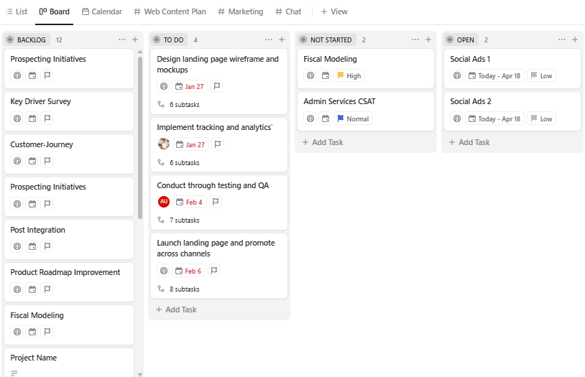Screen dimensions: 585x377
Task: Open the Backlog column options menu
Action: pos(122,39)
